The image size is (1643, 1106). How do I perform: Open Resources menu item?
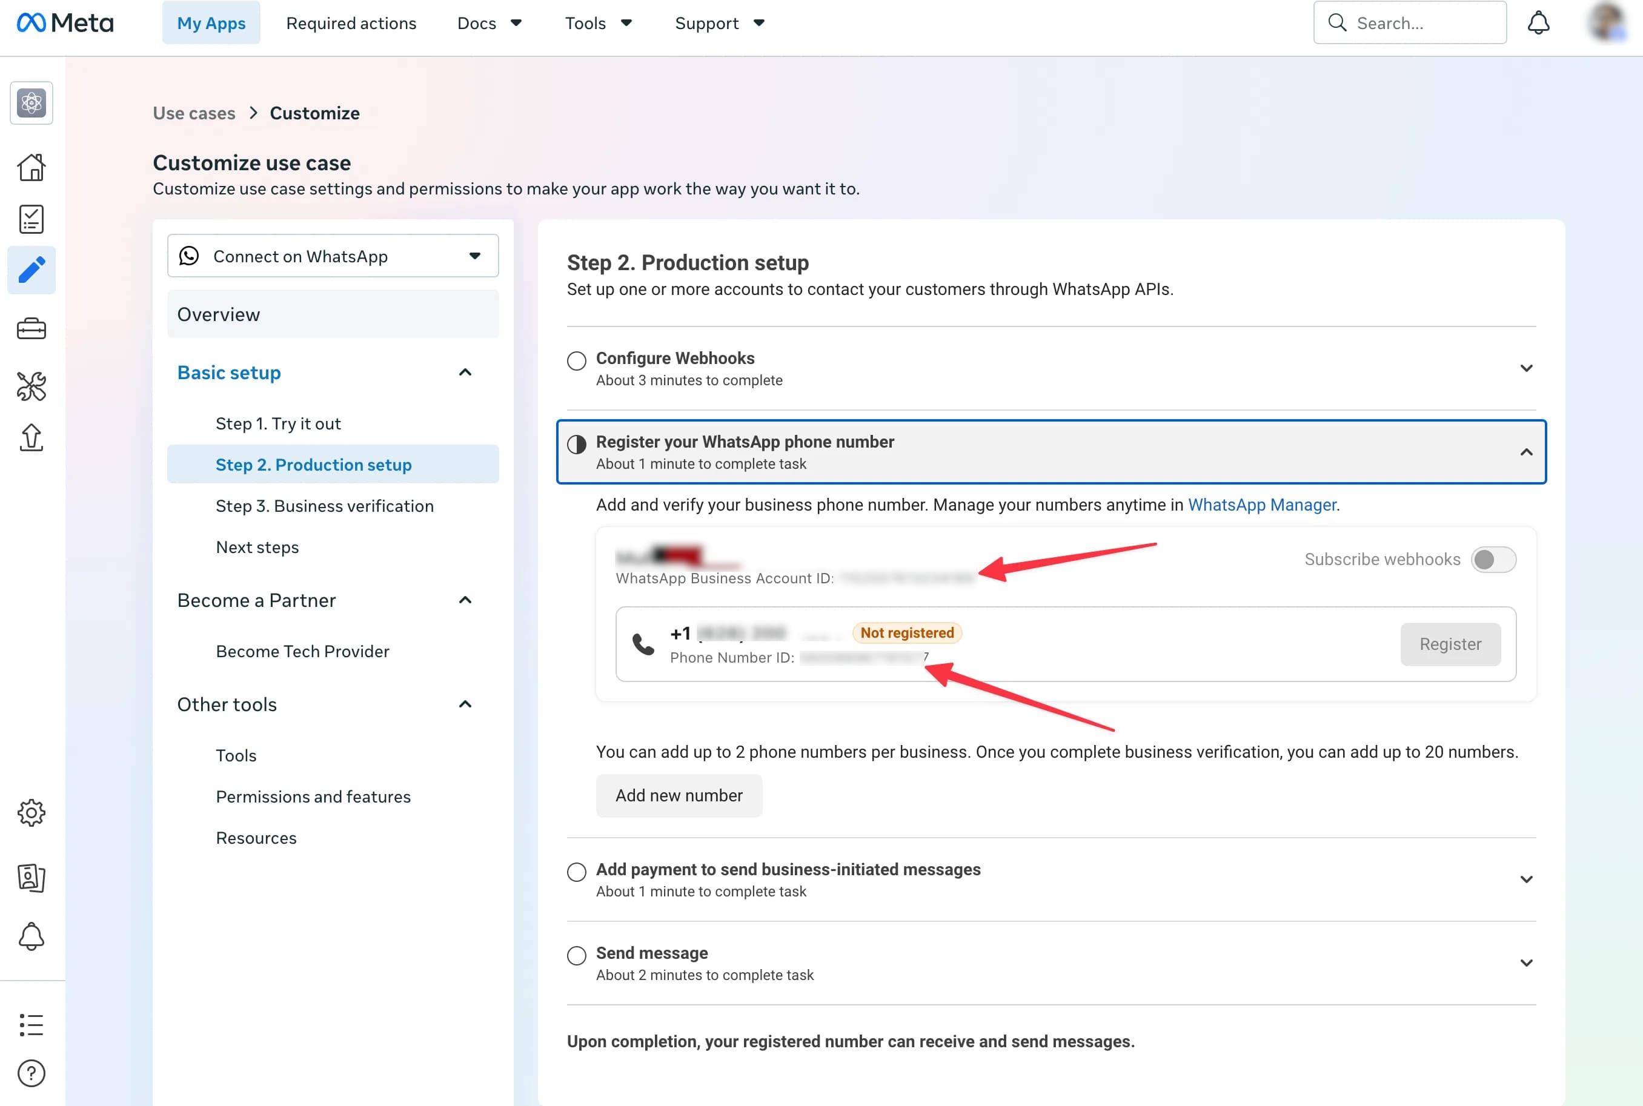256,838
